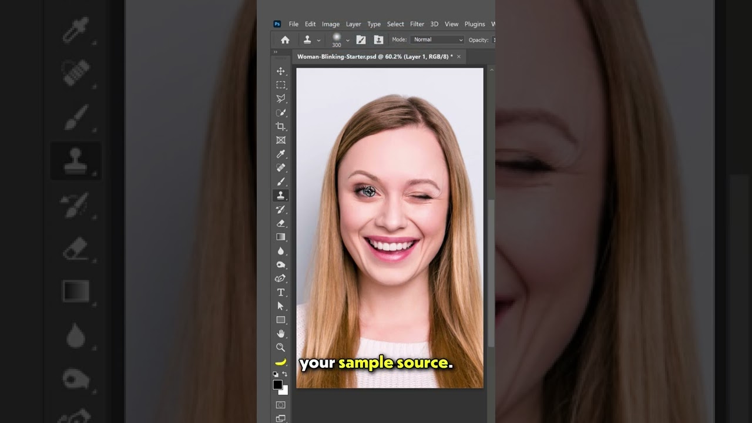Viewport: 752px width, 423px height.
Task: Toggle the Clone Source panel icon
Action: [378, 40]
